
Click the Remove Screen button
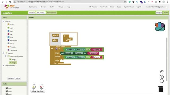pos(52,13)
